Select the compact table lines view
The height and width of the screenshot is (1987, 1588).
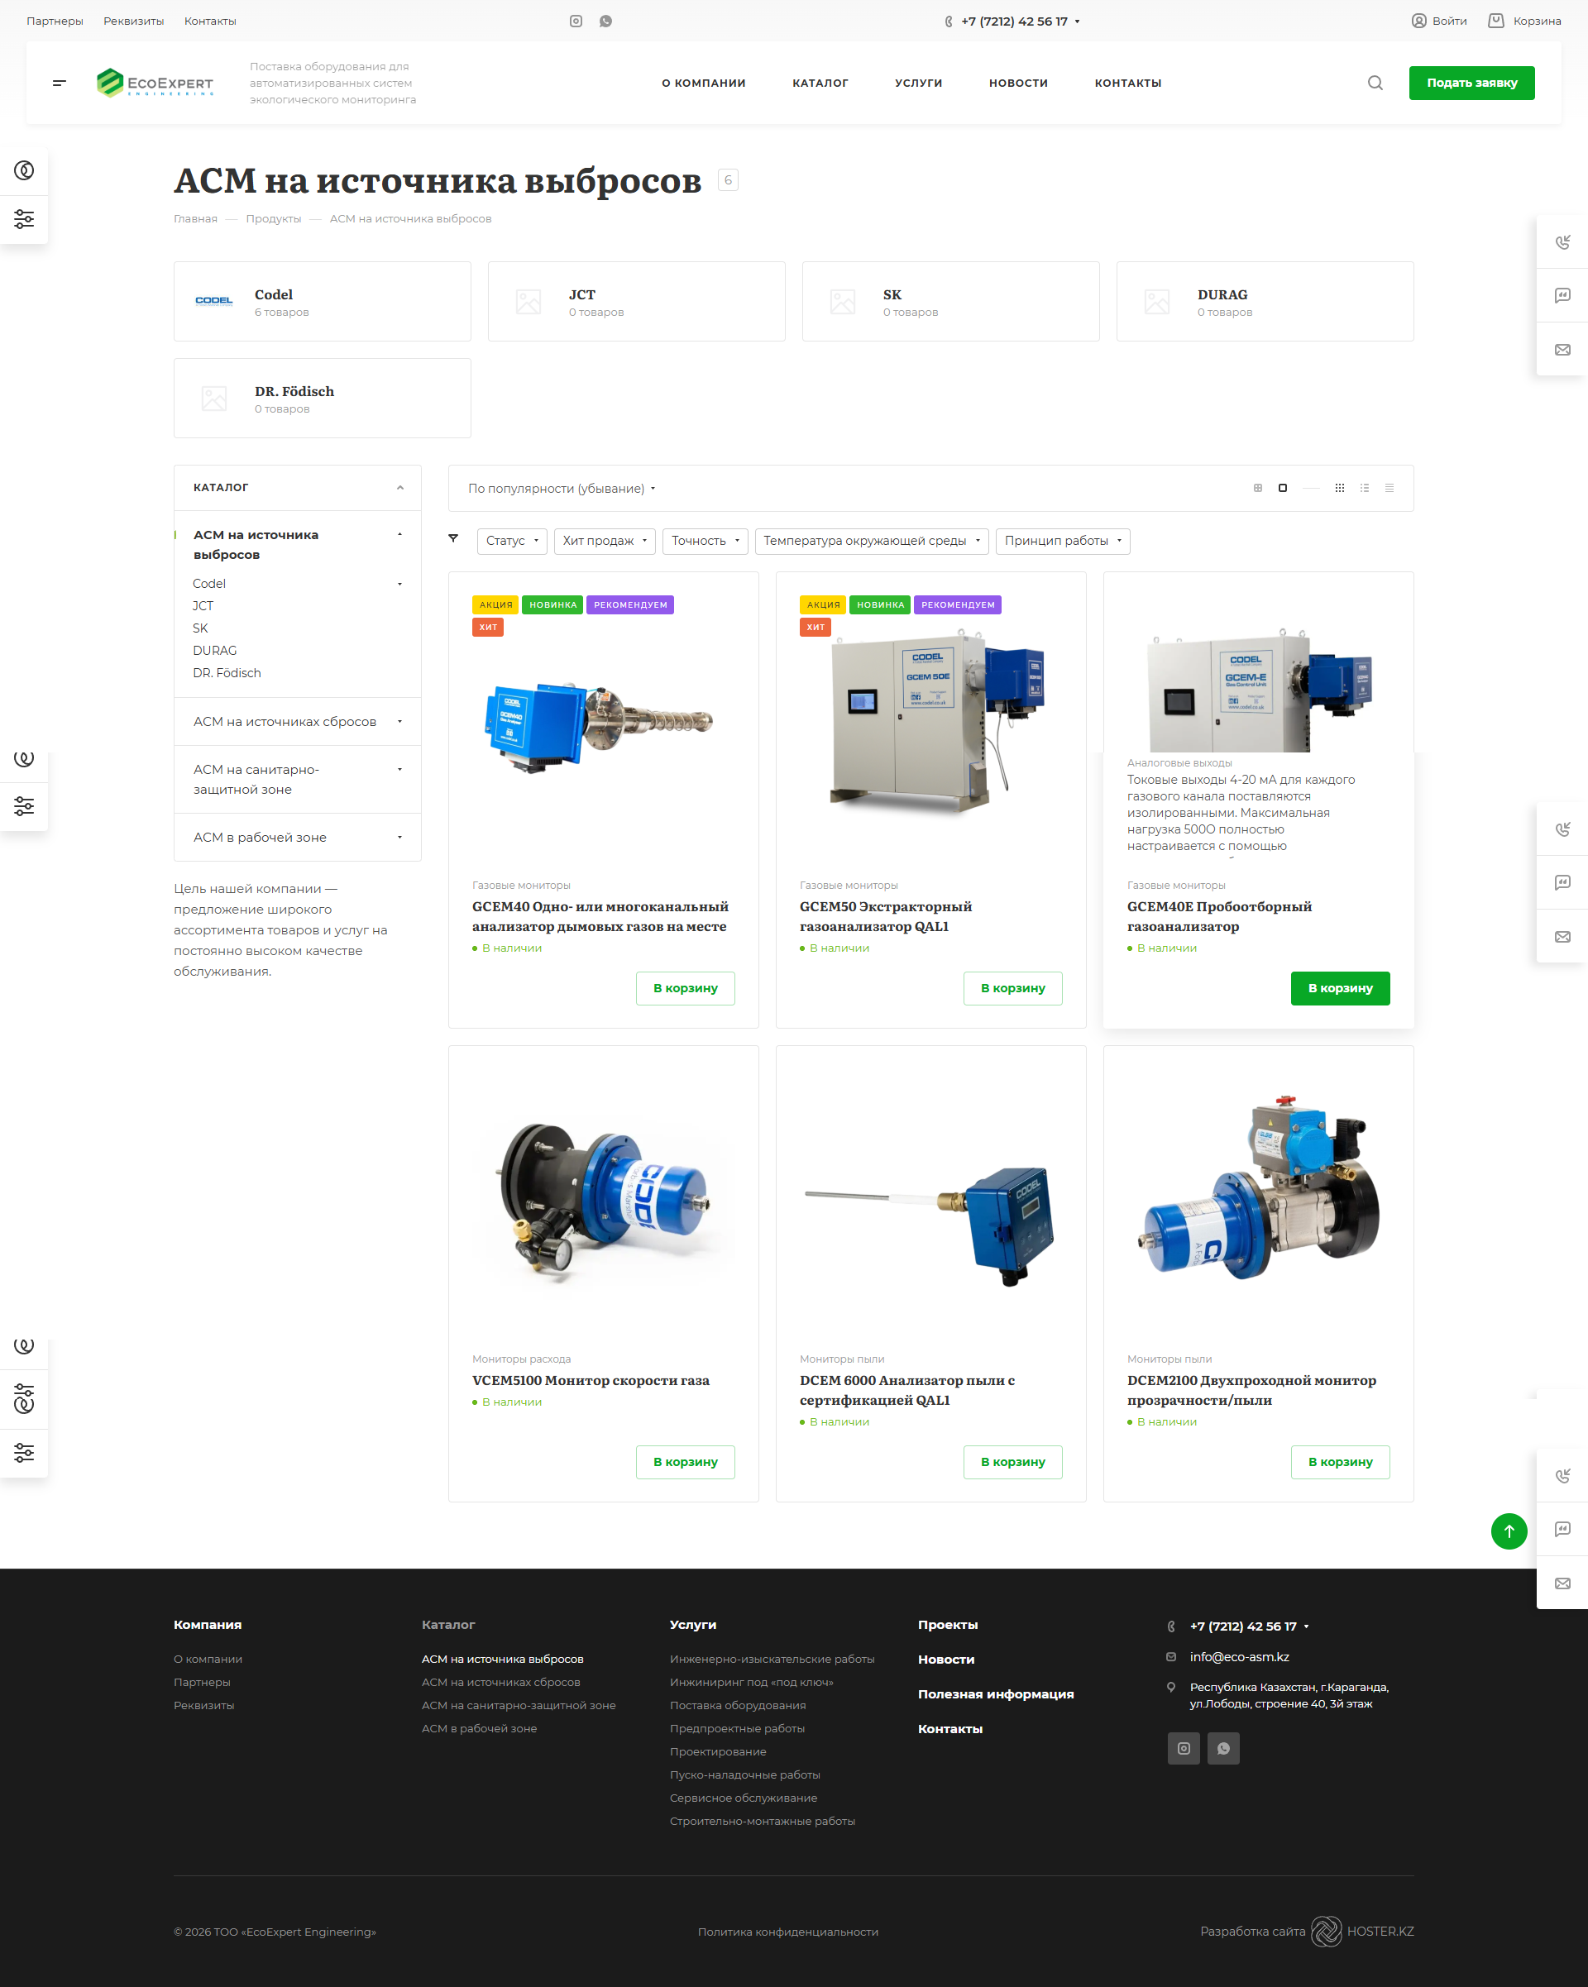1389,488
